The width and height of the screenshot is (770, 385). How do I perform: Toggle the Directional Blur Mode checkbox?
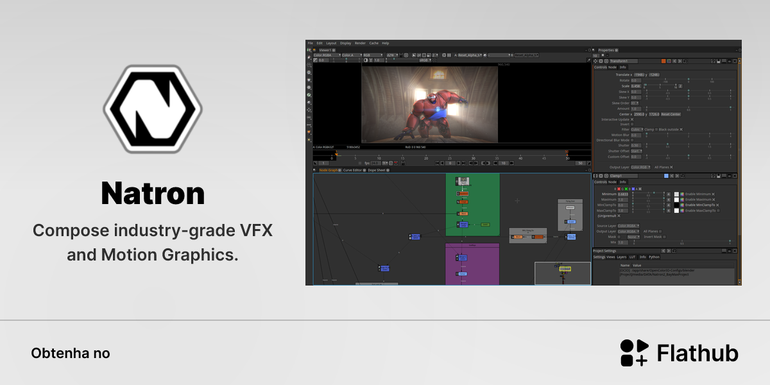tap(632, 141)
